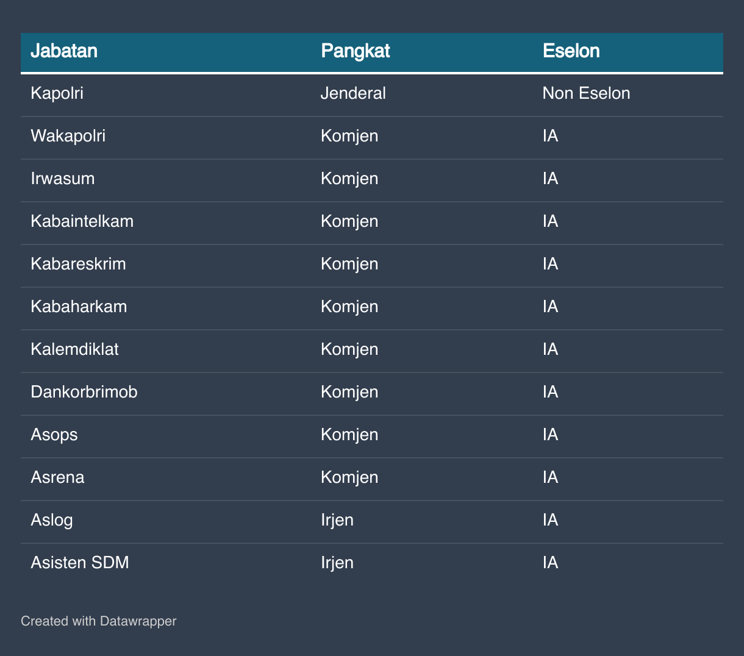Select the Asops cell
The height and width of the screenshot is (656, 744).
pos(54,435)
